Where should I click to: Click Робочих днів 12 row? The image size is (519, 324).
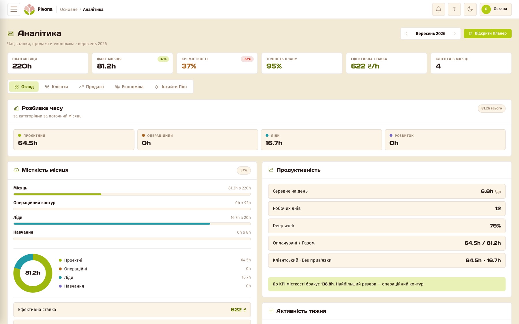coord(387,209)
